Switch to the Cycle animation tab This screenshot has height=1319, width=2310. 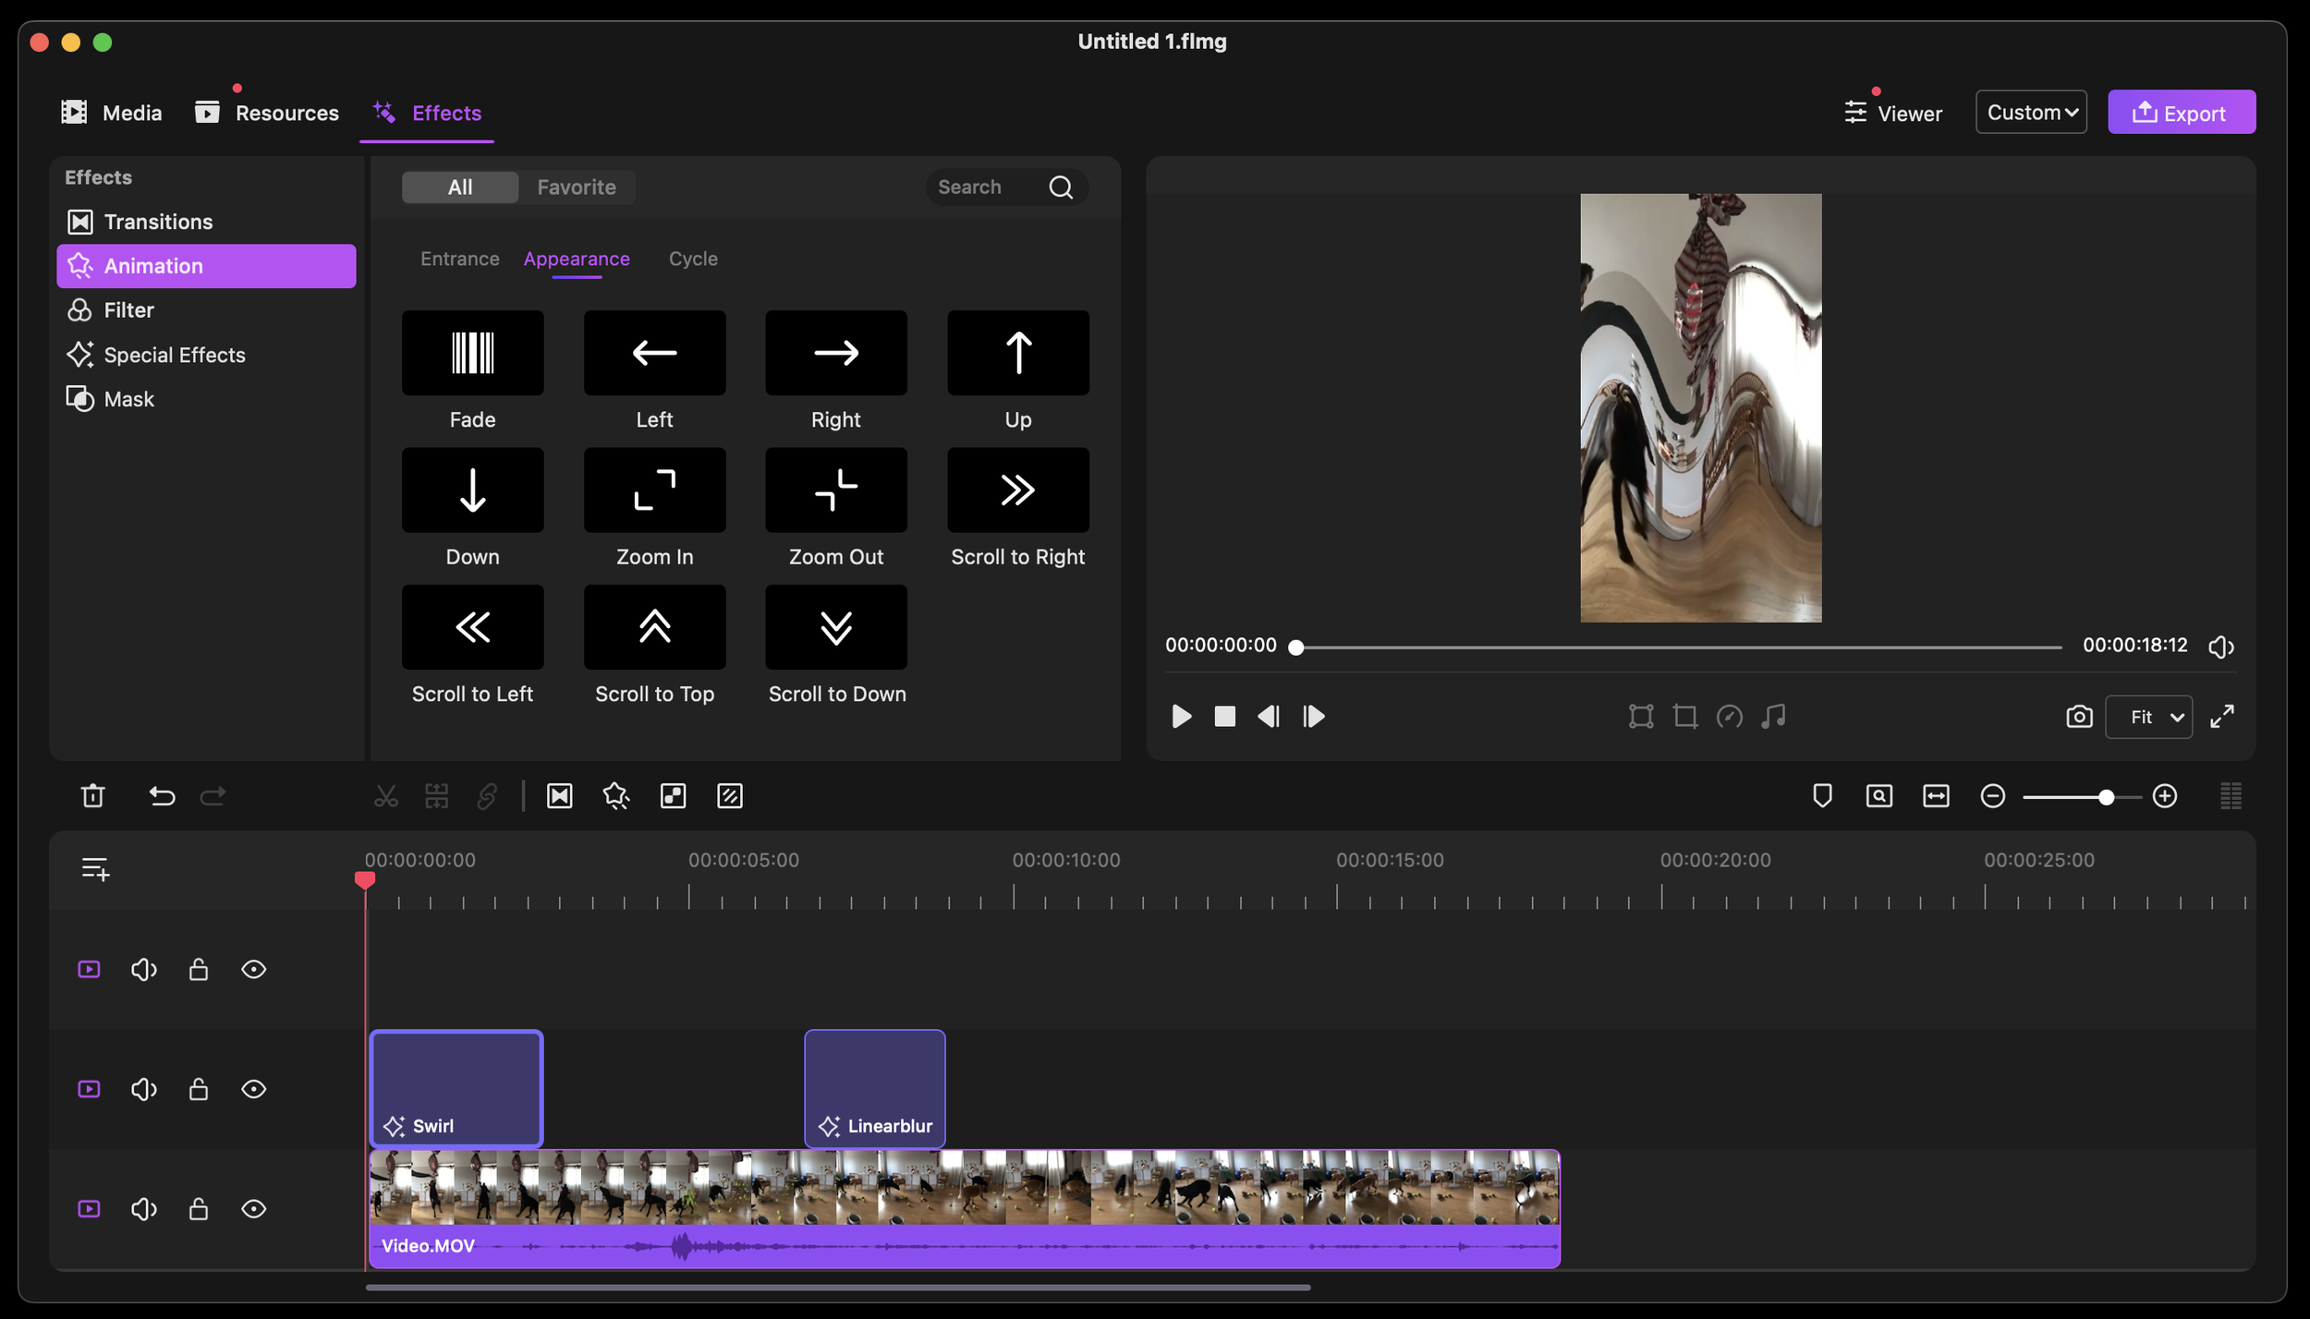click(692, 259)
